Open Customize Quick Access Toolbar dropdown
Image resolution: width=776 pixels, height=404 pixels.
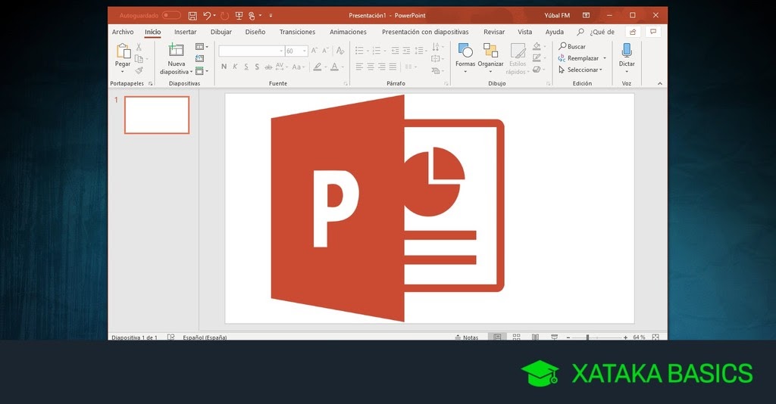point(271,16)
